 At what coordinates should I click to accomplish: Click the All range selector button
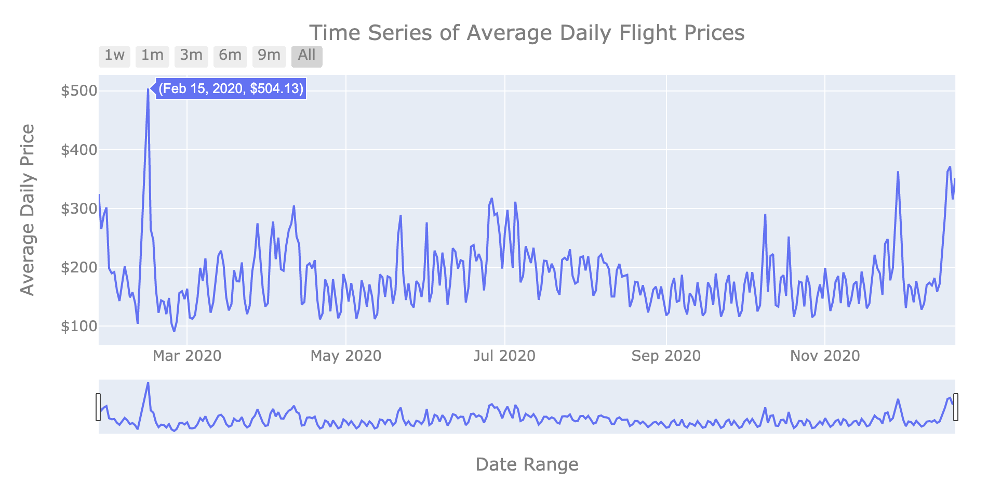pyautogui.click(x=307, y=56)
